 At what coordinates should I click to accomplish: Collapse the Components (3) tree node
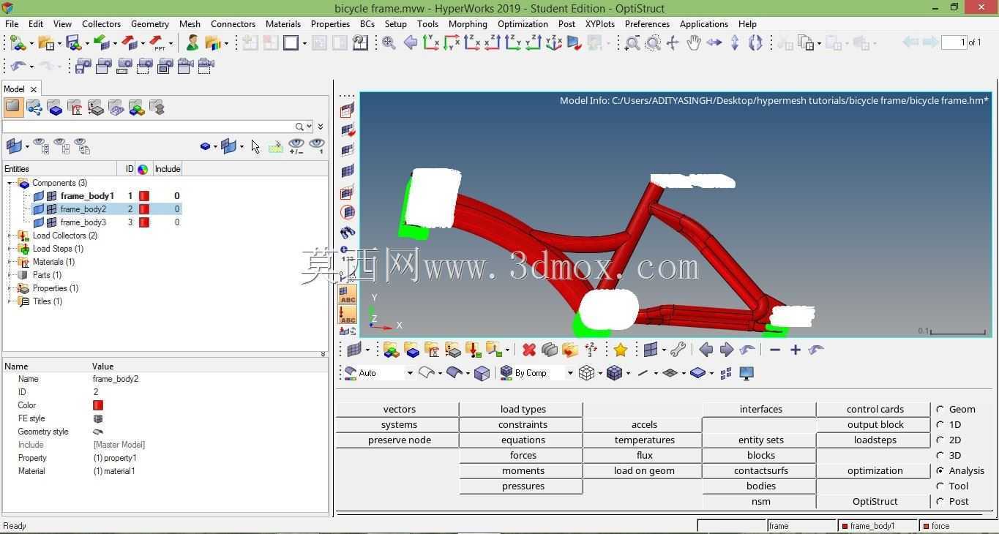(10, 183)
